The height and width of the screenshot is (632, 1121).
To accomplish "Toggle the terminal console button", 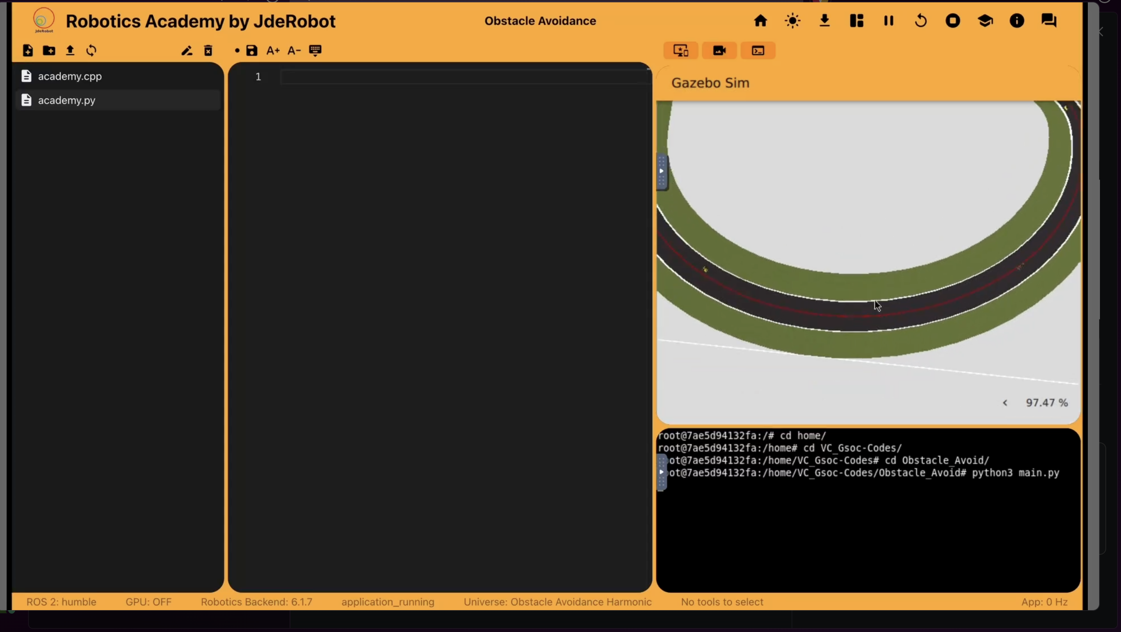I will point(758,50).
